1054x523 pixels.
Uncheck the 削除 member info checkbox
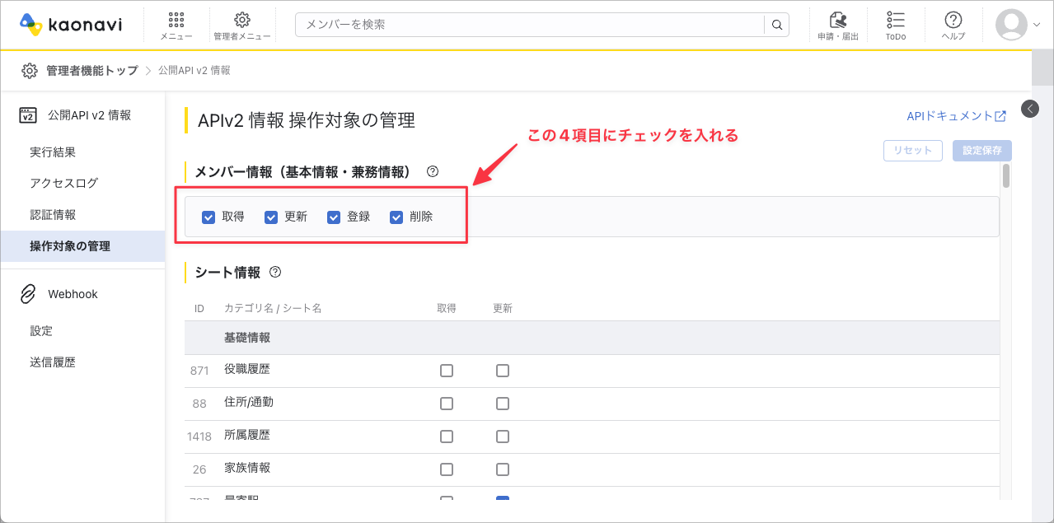396,217
